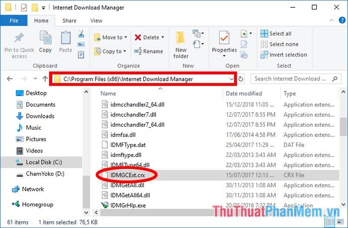The image size is (348, 228).
Task: Click Properties icon in quick access toolbar
Action: click(24, 7)
